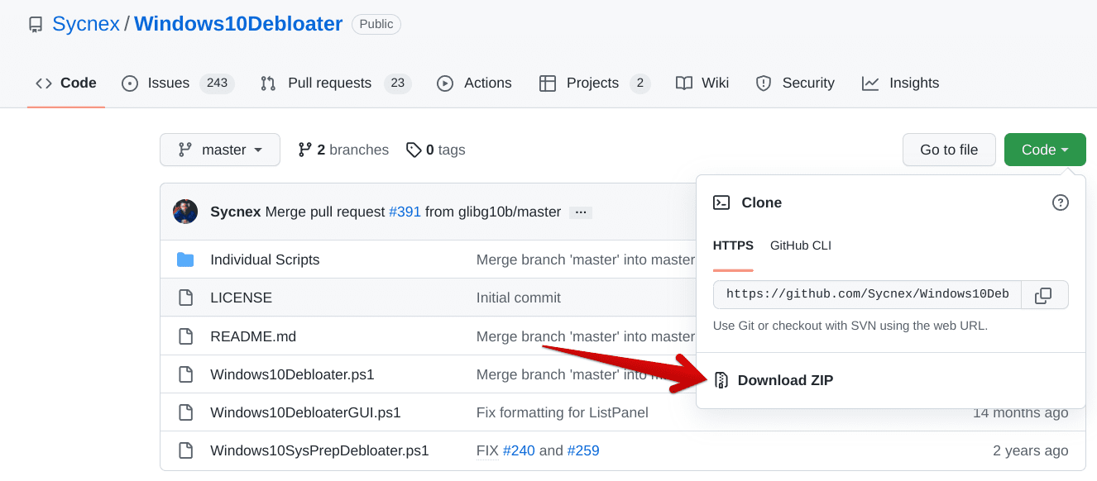Open the Sycnex owner profile link
Viewport: 1097px width, 481px height.
(x=86, y=24)
